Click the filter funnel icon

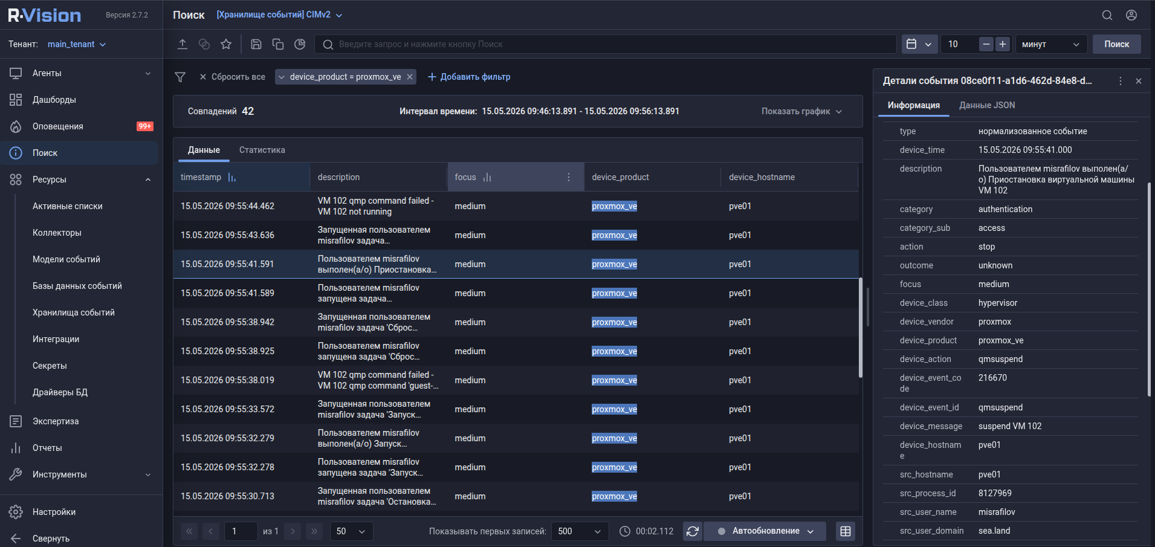(180, 77)
